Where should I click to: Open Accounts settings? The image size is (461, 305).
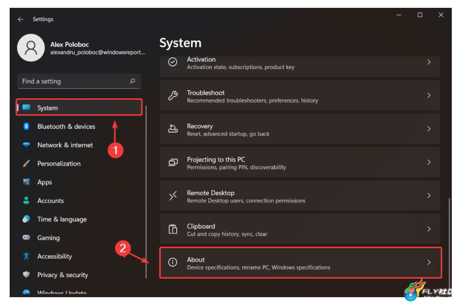tap(79, 201)
